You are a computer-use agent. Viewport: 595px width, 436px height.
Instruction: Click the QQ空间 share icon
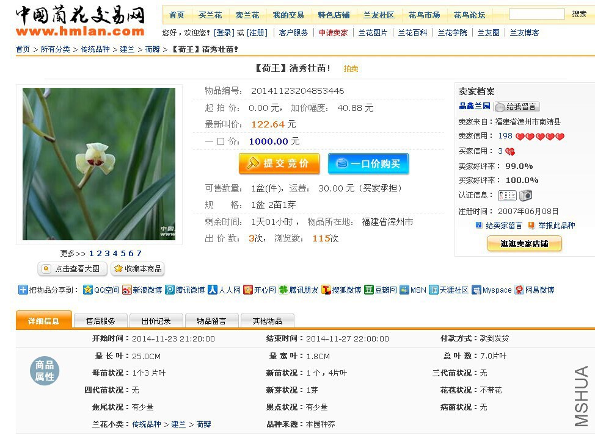coord(87,290)
